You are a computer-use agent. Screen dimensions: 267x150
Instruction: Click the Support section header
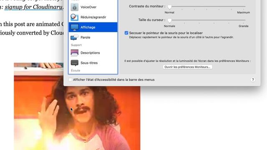(x=76, y=45)
